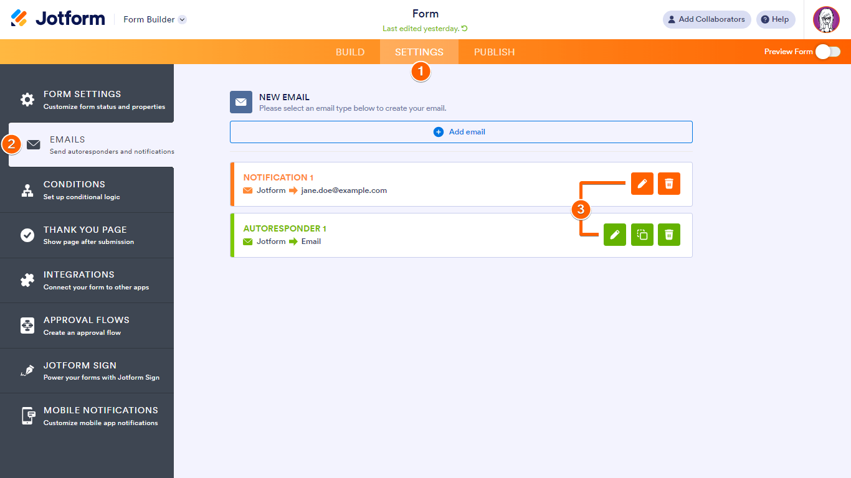Click the New Email envelope icon

click(x=241, y=102)
